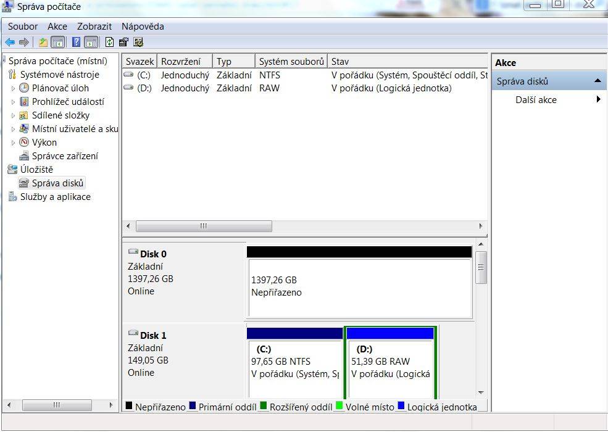The width and height of the screenshot is (608, 432).
Task: Sort by the Systém souborů column header
Action: pos(291,61)
